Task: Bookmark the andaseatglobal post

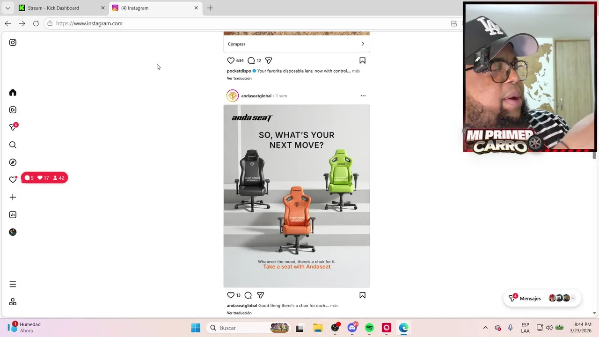Action: pyautogui.click(x=362, y=295)
